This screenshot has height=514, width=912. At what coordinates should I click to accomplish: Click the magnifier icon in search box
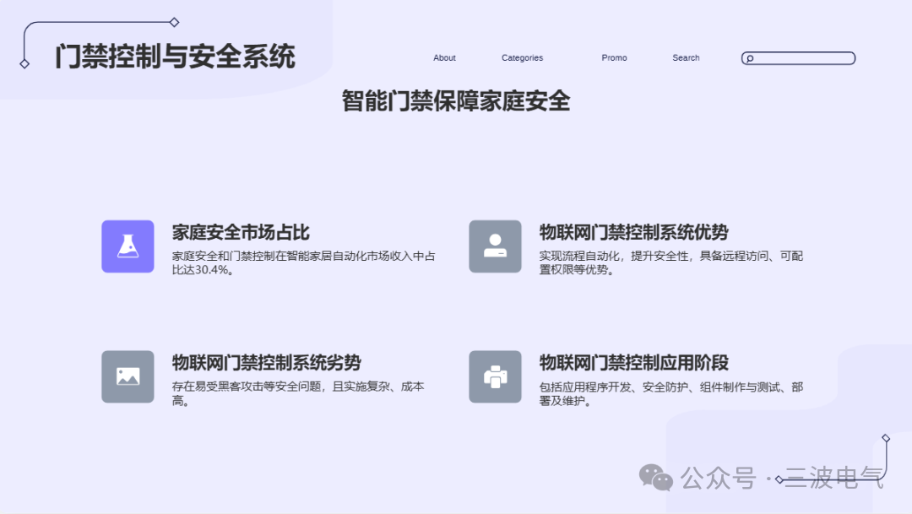point(750,58)
